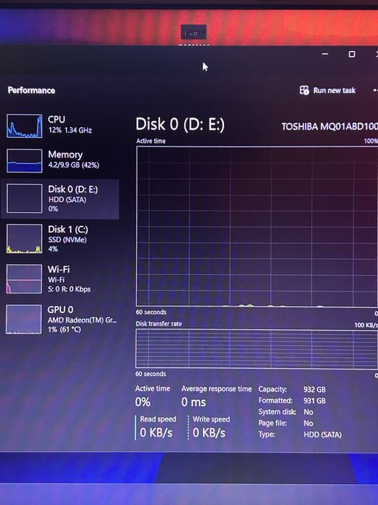Click the Write speed 0 KB/s value

[210, 433]
